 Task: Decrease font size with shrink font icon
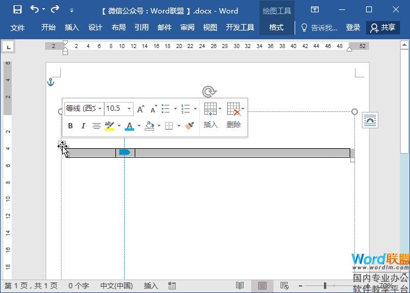[153, 108]
